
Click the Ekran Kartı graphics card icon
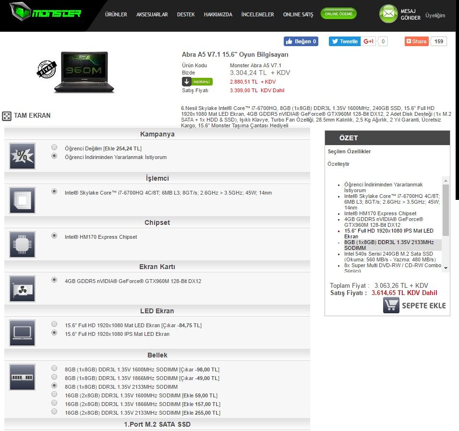click(22, 289)
